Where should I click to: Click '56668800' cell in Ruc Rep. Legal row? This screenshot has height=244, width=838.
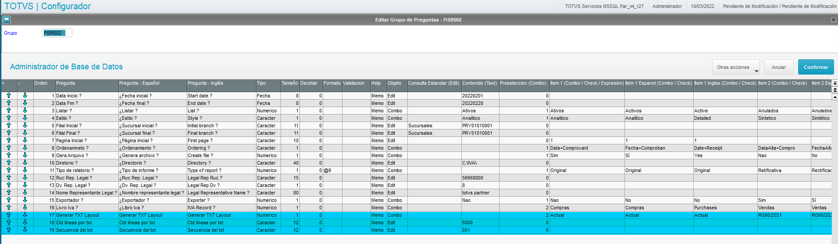pyautogui.click(x=480, y=177)
